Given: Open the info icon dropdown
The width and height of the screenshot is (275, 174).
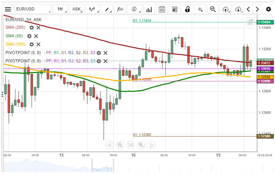Looking at the screenshot, I should tap(134, 9).
